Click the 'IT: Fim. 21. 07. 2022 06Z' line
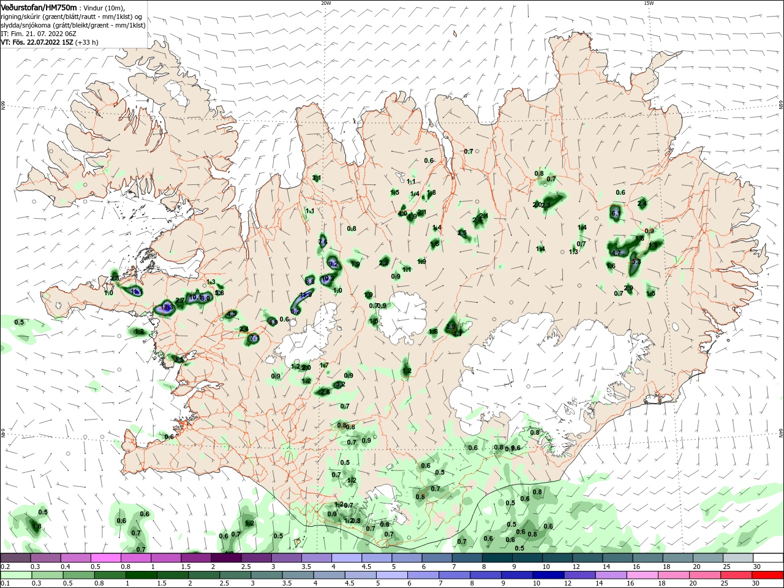Screen dimensions: 784x588 (39, 34)
